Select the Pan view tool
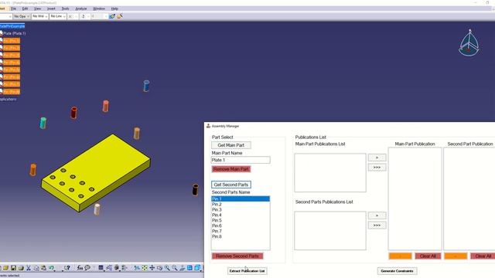The width and height of the screenshot is (495, 278). pyautogui.click(x=152, y=268)
